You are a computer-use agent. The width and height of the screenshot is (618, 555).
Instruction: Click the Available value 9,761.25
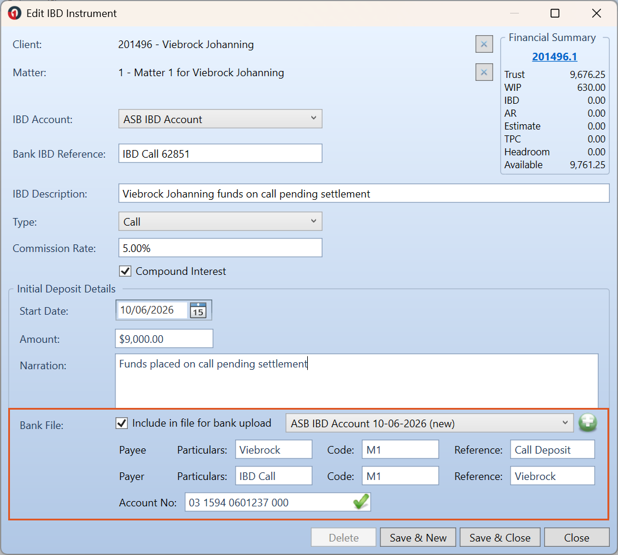pos(588,165)
